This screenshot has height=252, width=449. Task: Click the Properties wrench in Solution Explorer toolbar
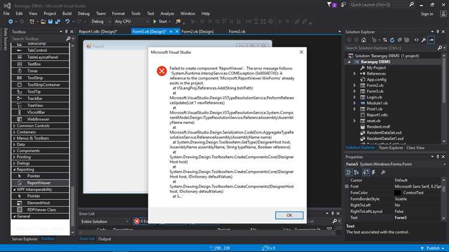coord(424,40)
